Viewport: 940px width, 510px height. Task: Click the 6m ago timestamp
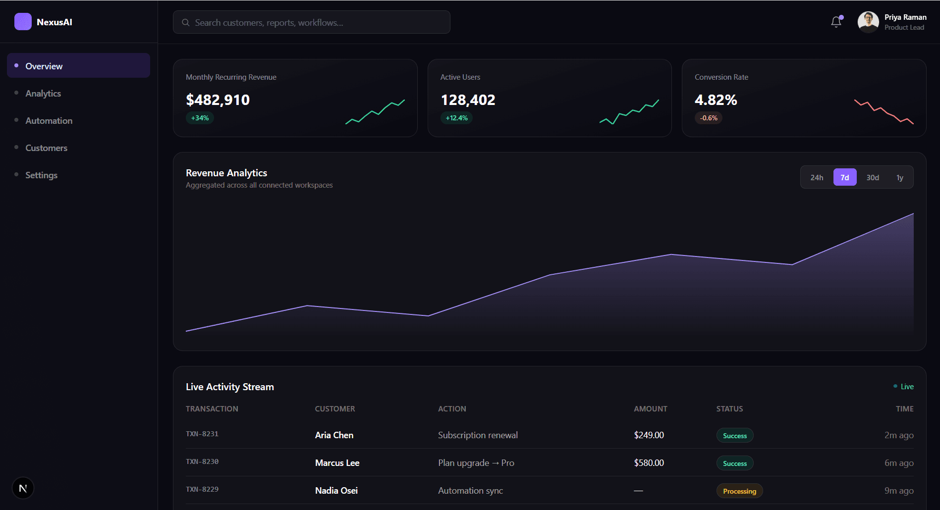point(899,463)
